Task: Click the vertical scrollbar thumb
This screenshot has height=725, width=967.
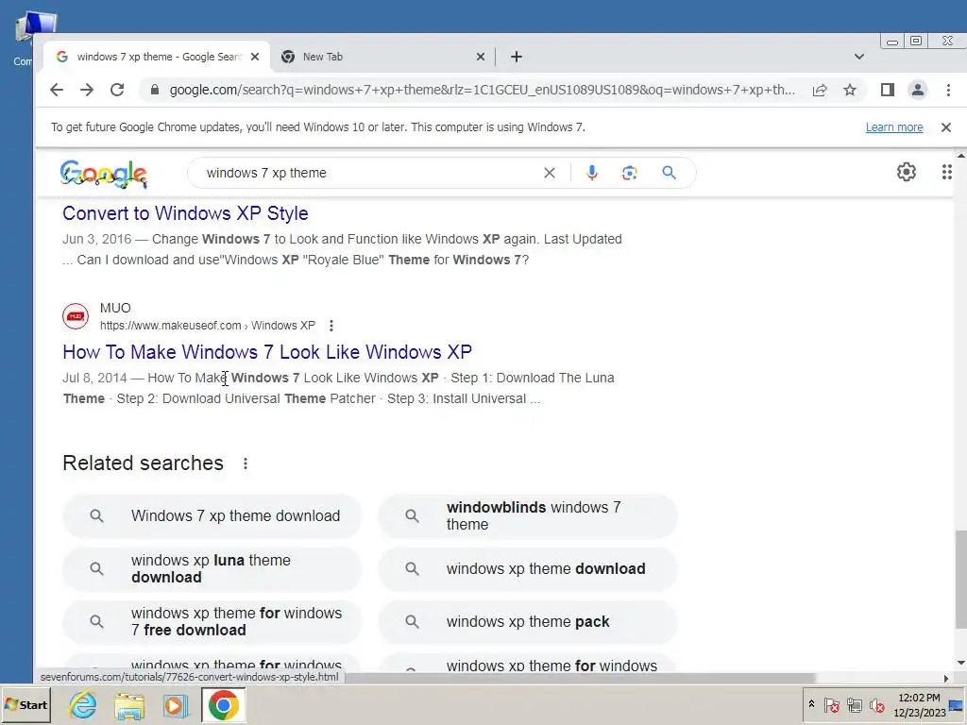Action: [960, 580]
